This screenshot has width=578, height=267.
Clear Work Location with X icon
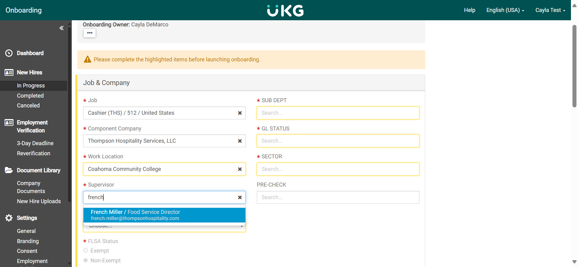(x=240, y=169)
